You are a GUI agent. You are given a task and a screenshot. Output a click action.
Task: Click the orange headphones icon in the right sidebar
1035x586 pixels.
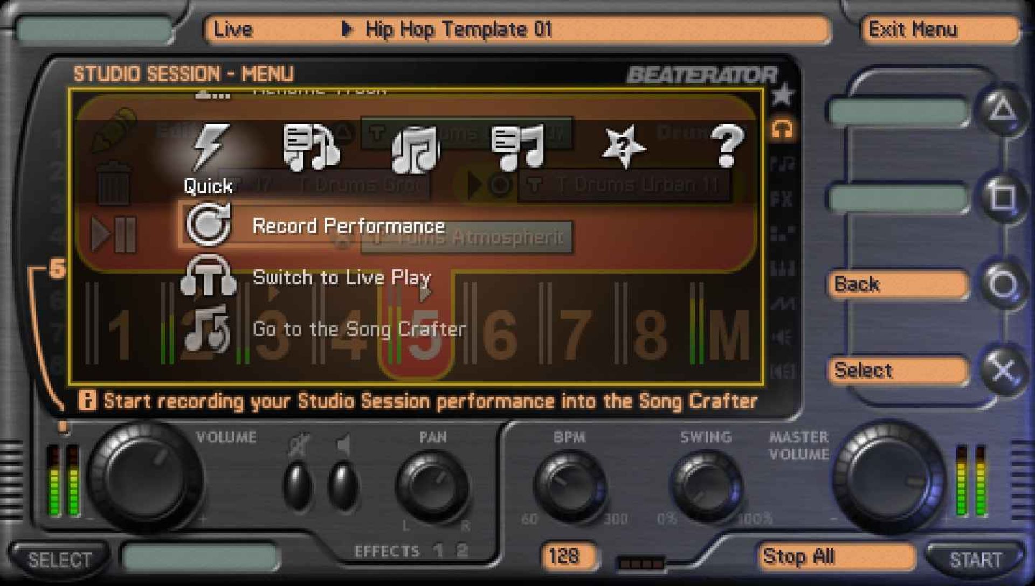[782, 129]
